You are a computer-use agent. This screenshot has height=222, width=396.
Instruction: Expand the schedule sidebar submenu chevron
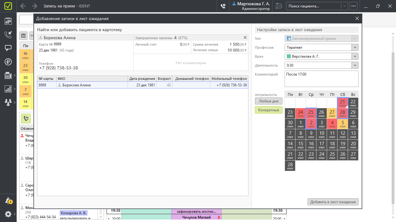tap(15, 75)
